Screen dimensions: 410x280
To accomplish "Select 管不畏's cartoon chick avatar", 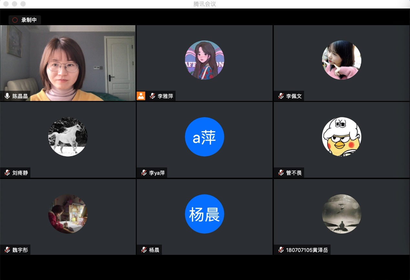I will point(341,137).
